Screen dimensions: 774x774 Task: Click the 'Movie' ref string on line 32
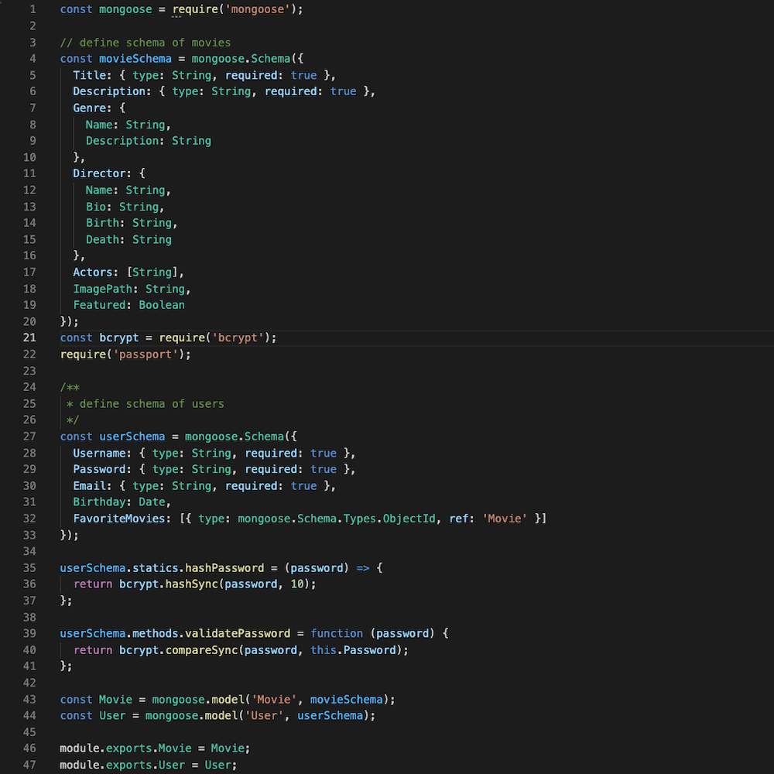click(x=505, y=518)
